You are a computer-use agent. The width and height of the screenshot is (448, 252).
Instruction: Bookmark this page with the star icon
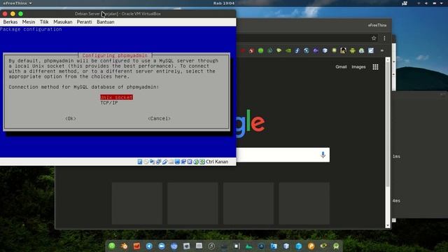(x=374, y=38)
